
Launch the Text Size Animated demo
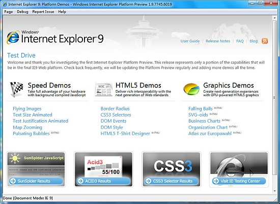tap(33, 115)
